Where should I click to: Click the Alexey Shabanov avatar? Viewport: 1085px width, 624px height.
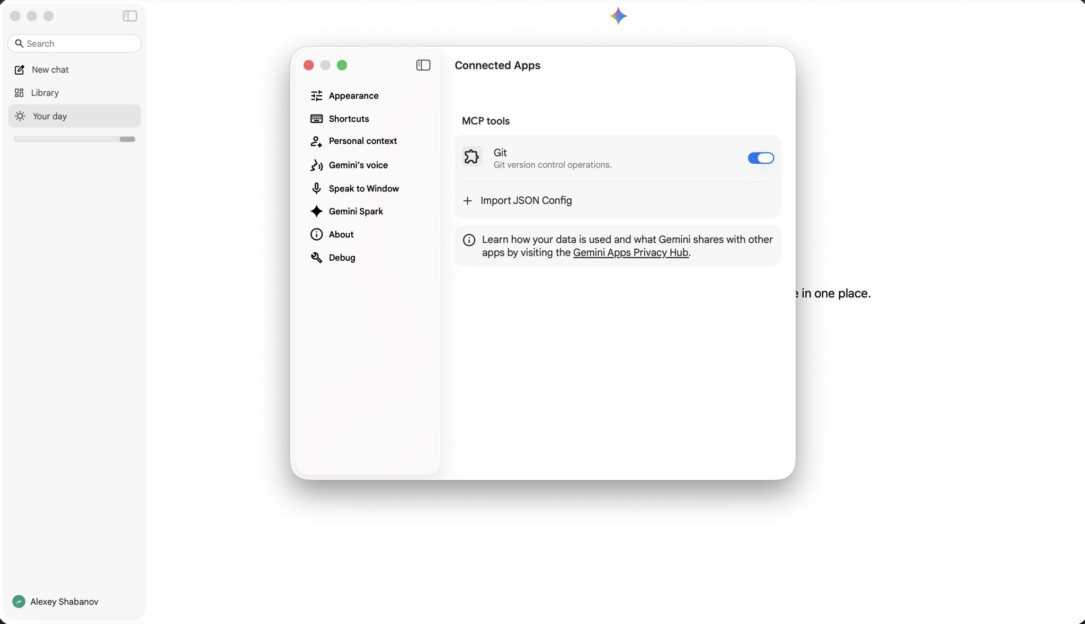click(19, 602)
